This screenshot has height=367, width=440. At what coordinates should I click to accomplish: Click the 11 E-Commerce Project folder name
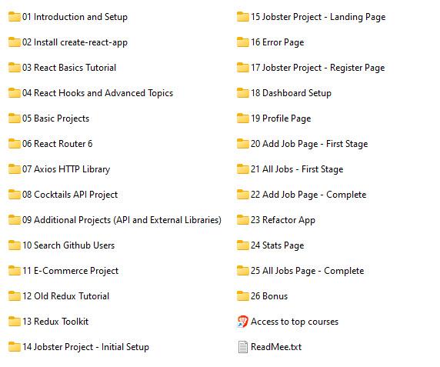71,271
